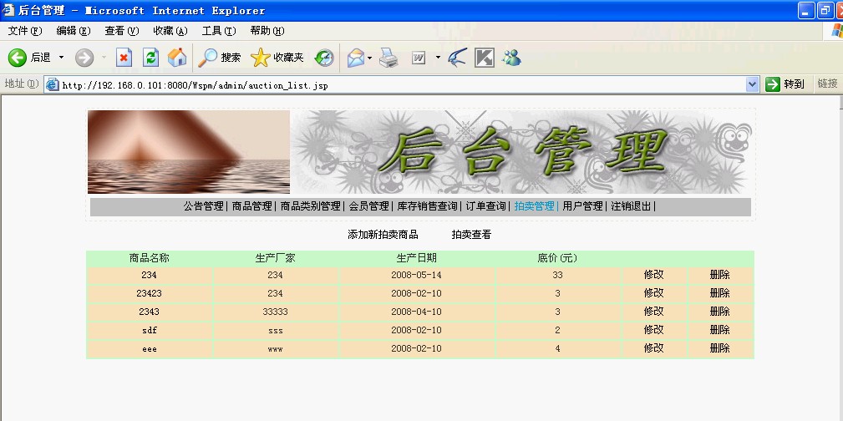Open the 收藏(A) menu

[x=170, y=31]
